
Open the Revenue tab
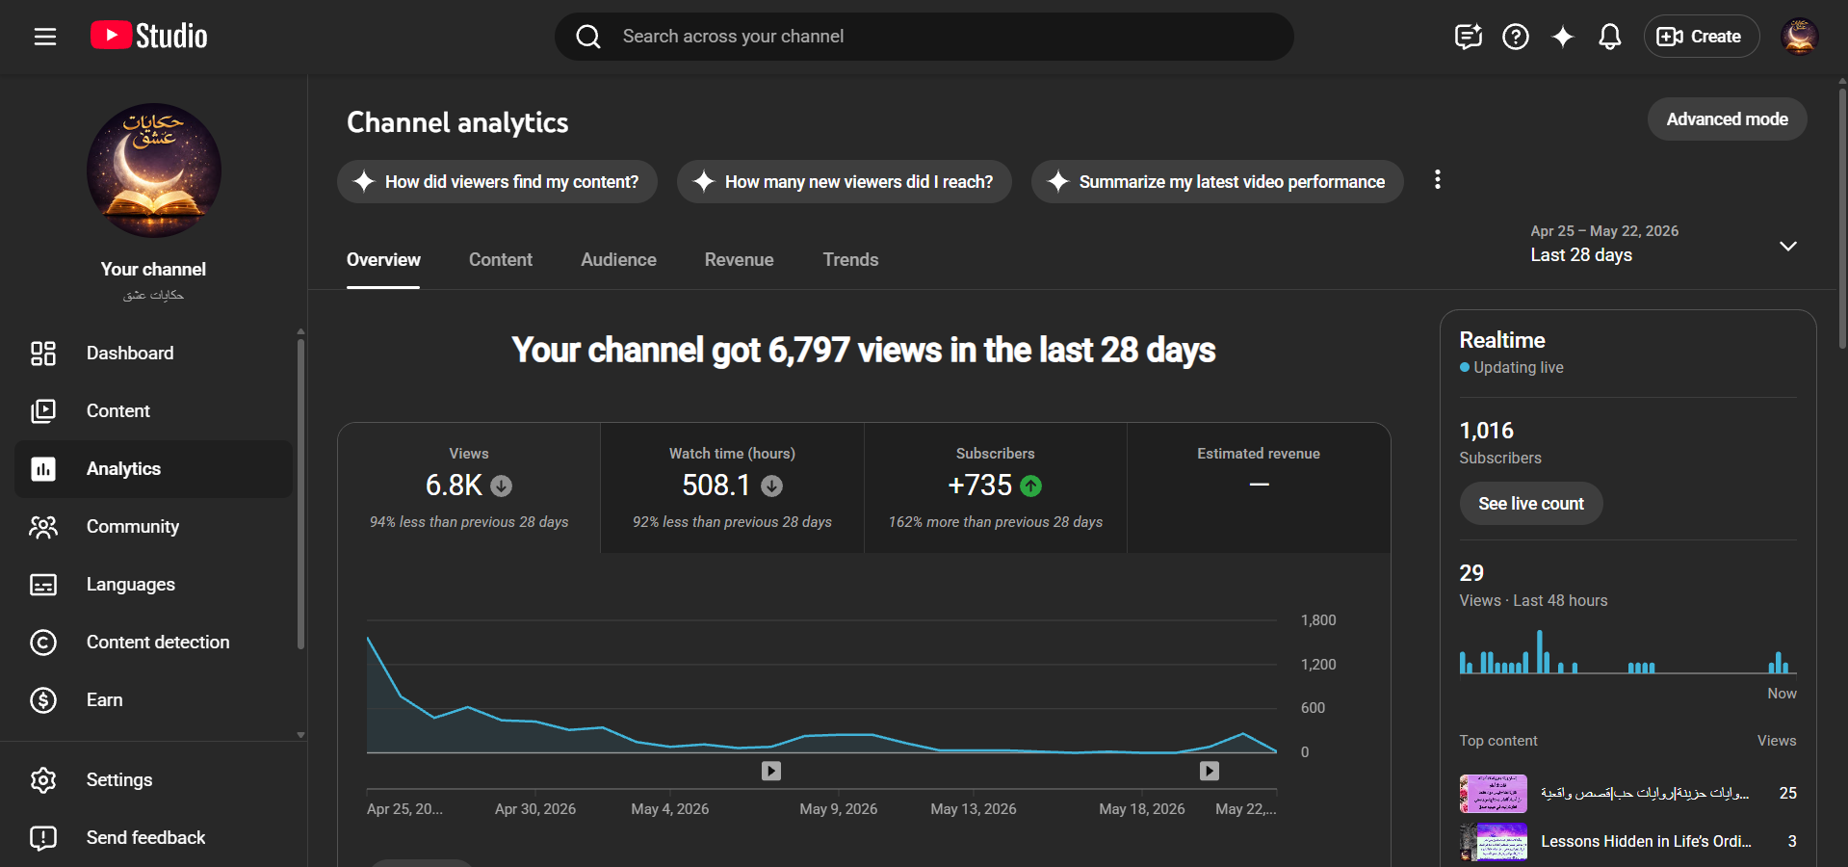(739, 260)
